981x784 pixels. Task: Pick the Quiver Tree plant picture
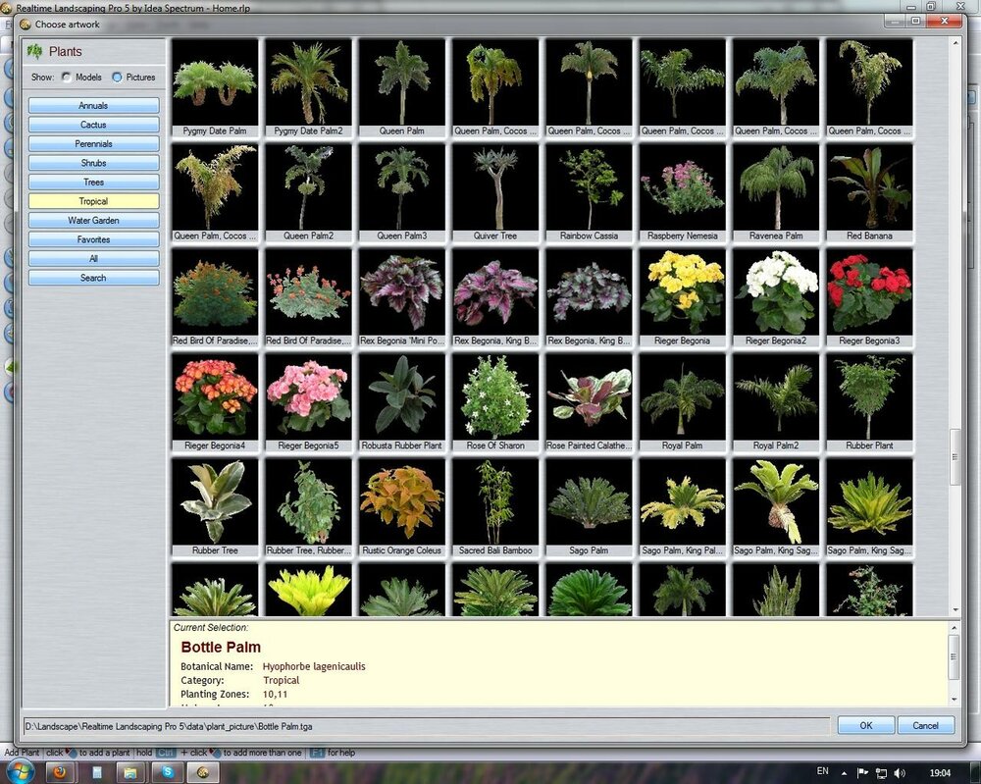click(x=494, y=187)
